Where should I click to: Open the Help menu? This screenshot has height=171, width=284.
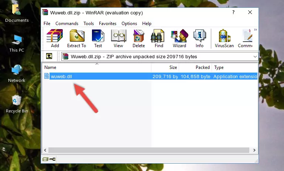[147, 24]
